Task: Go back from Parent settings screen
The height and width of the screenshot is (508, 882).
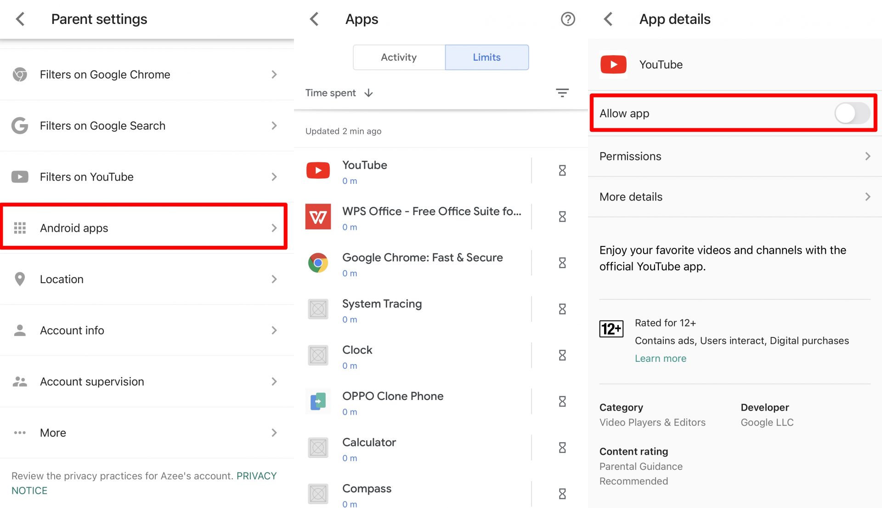Action: tap(20, 19)
